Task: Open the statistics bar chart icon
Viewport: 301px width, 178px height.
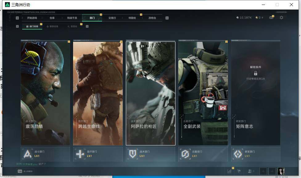Action: [229, 171]
